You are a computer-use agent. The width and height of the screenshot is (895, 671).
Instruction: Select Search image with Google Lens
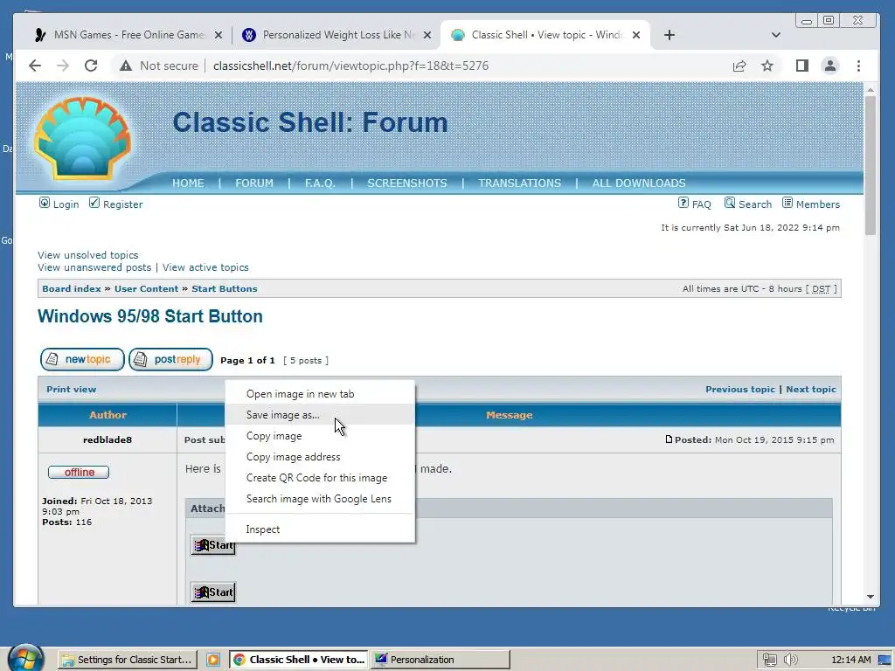click(320, 499)
